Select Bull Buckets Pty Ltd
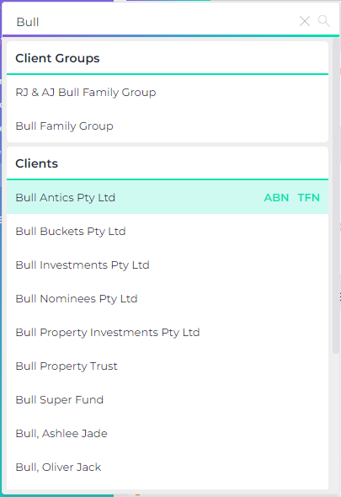 (x=168, y=231)
